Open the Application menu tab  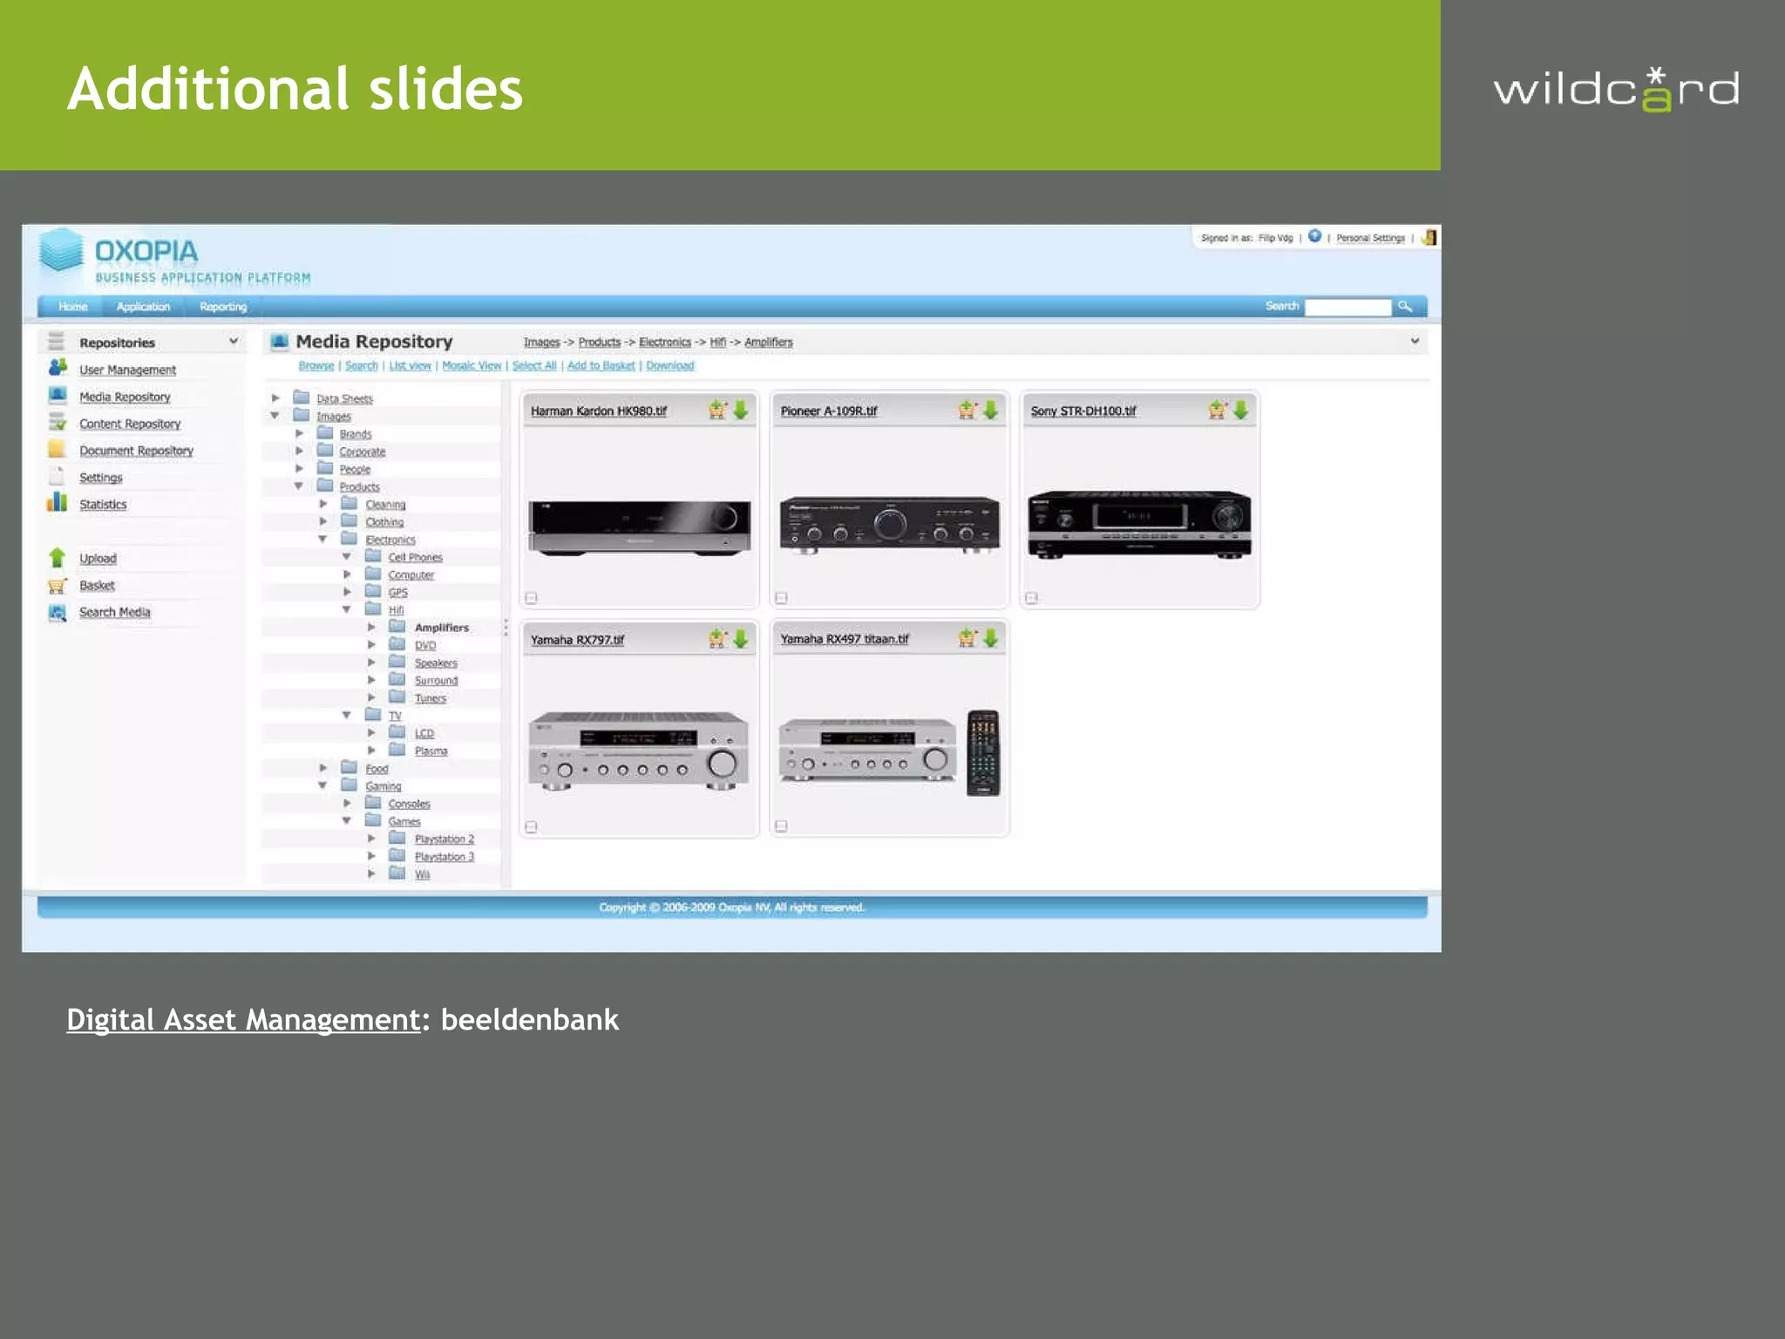(143, 307)
